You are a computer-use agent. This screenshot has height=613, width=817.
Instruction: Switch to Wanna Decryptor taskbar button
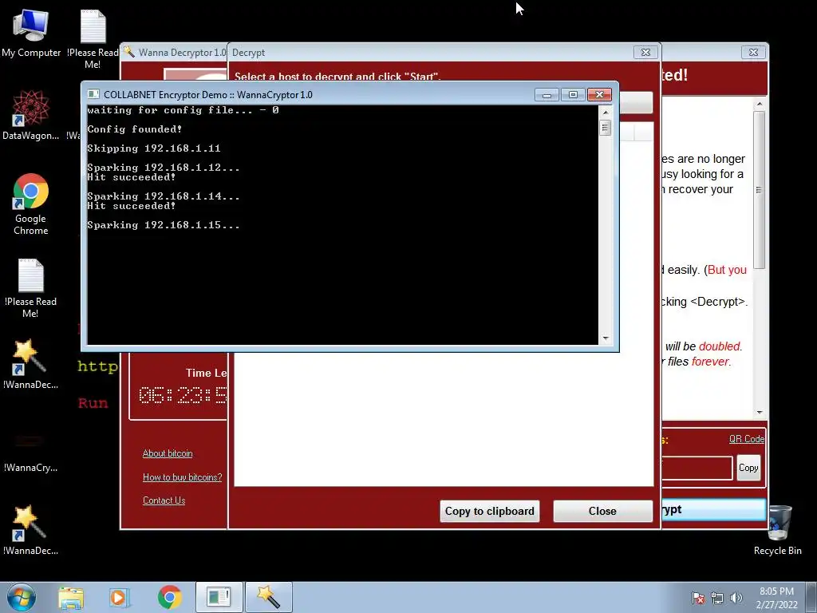click(x=269, y=597)
